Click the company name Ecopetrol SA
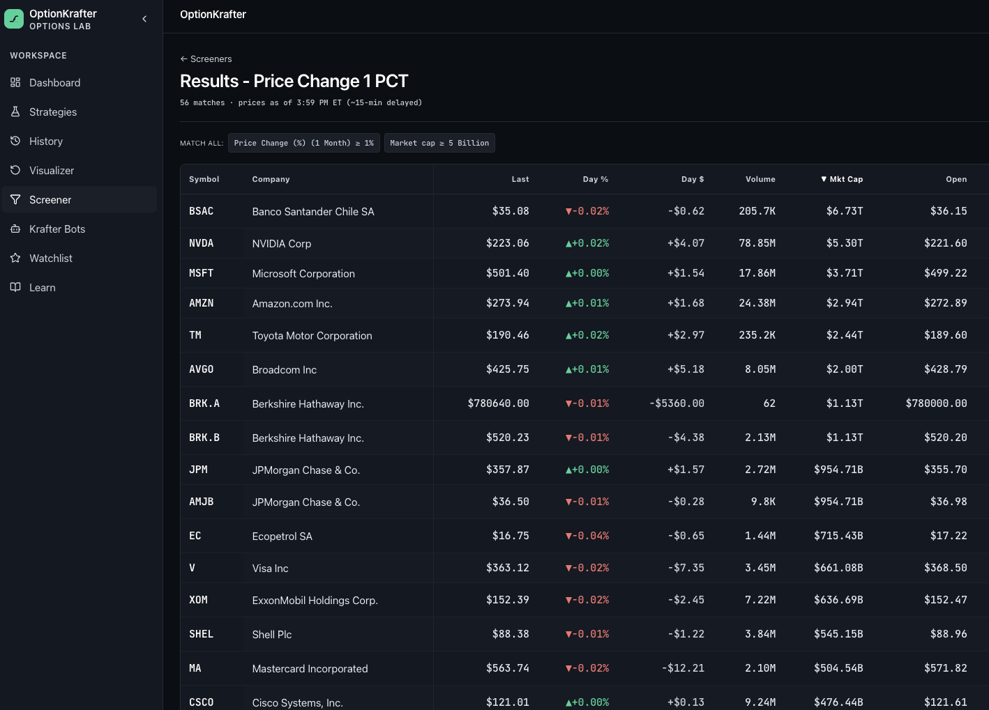This screenshot has width=989, height=710. click(x=282, y=537)
